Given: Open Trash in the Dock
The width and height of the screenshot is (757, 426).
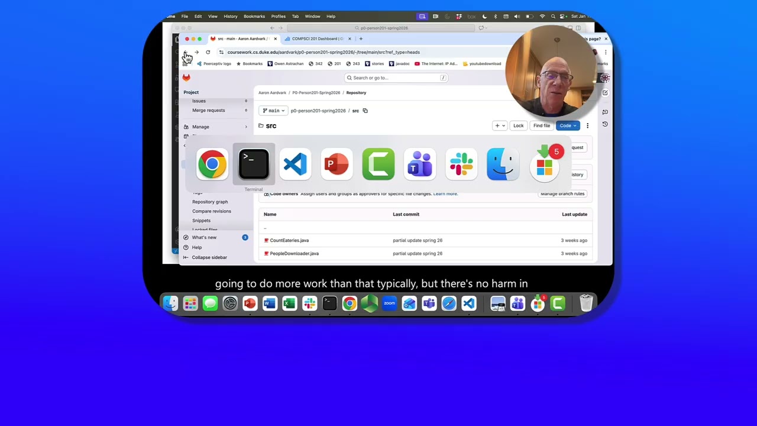Looking at the screenshot, I should click(586, 304).
